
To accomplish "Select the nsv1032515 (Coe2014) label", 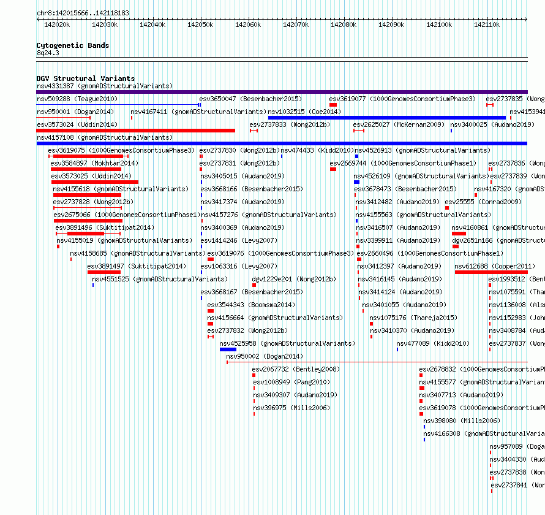I will point(304,112).
